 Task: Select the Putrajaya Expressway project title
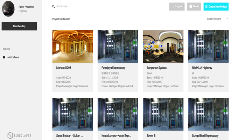coord(113,68)
